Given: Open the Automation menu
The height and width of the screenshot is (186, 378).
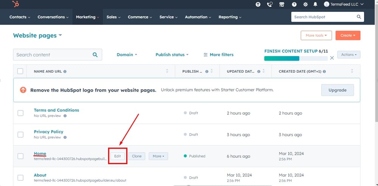Looking at the screenshot, I should point(198,17).
